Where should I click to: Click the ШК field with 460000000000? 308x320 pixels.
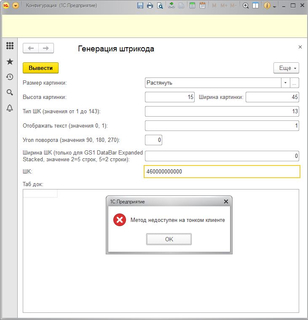point(222,171)
